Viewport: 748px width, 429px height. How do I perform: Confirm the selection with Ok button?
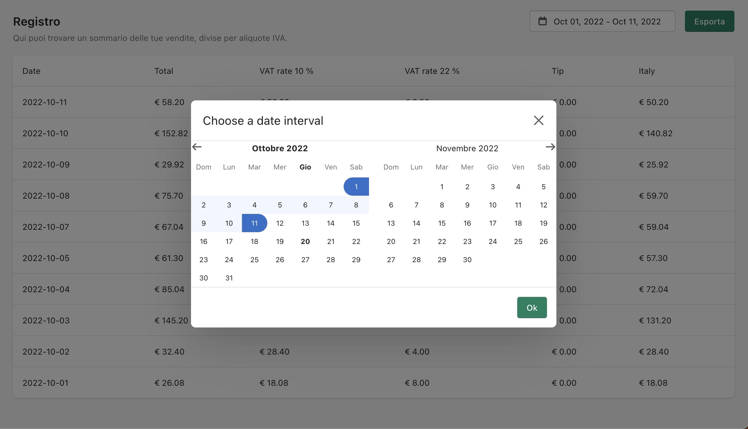pyautogui.click(x=532, y=308)
